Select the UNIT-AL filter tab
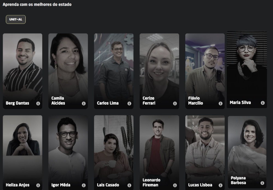The height and width of the screenshot is (190, 273). [16, 19]
